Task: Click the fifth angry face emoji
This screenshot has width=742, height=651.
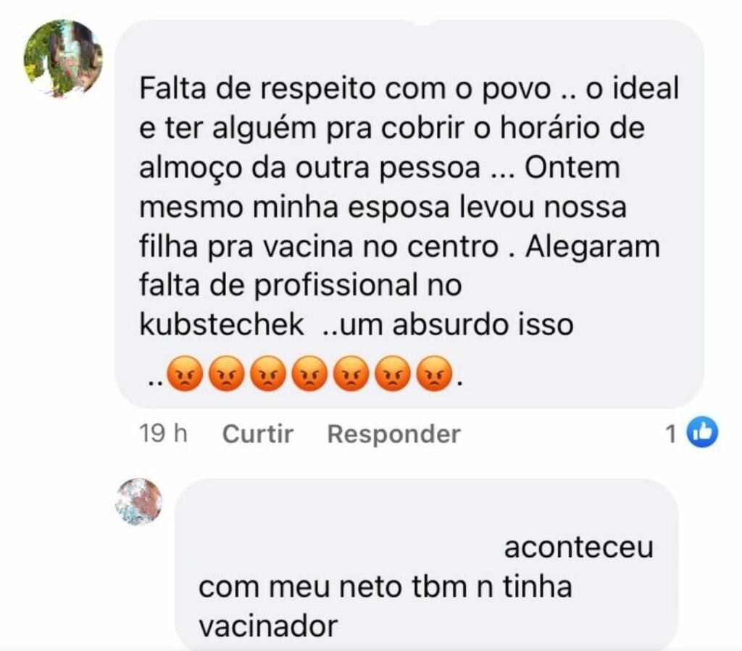Action: 351,373
